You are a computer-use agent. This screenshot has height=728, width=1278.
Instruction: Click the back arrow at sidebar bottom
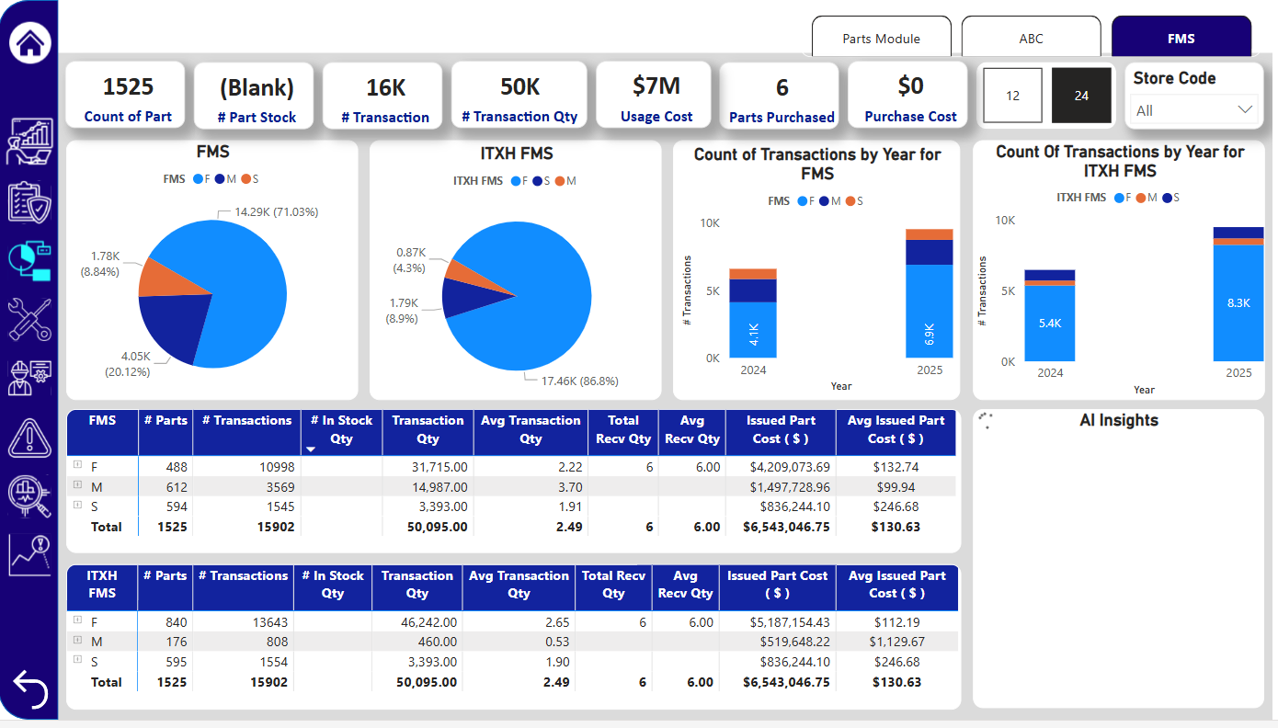pos(29,690)
